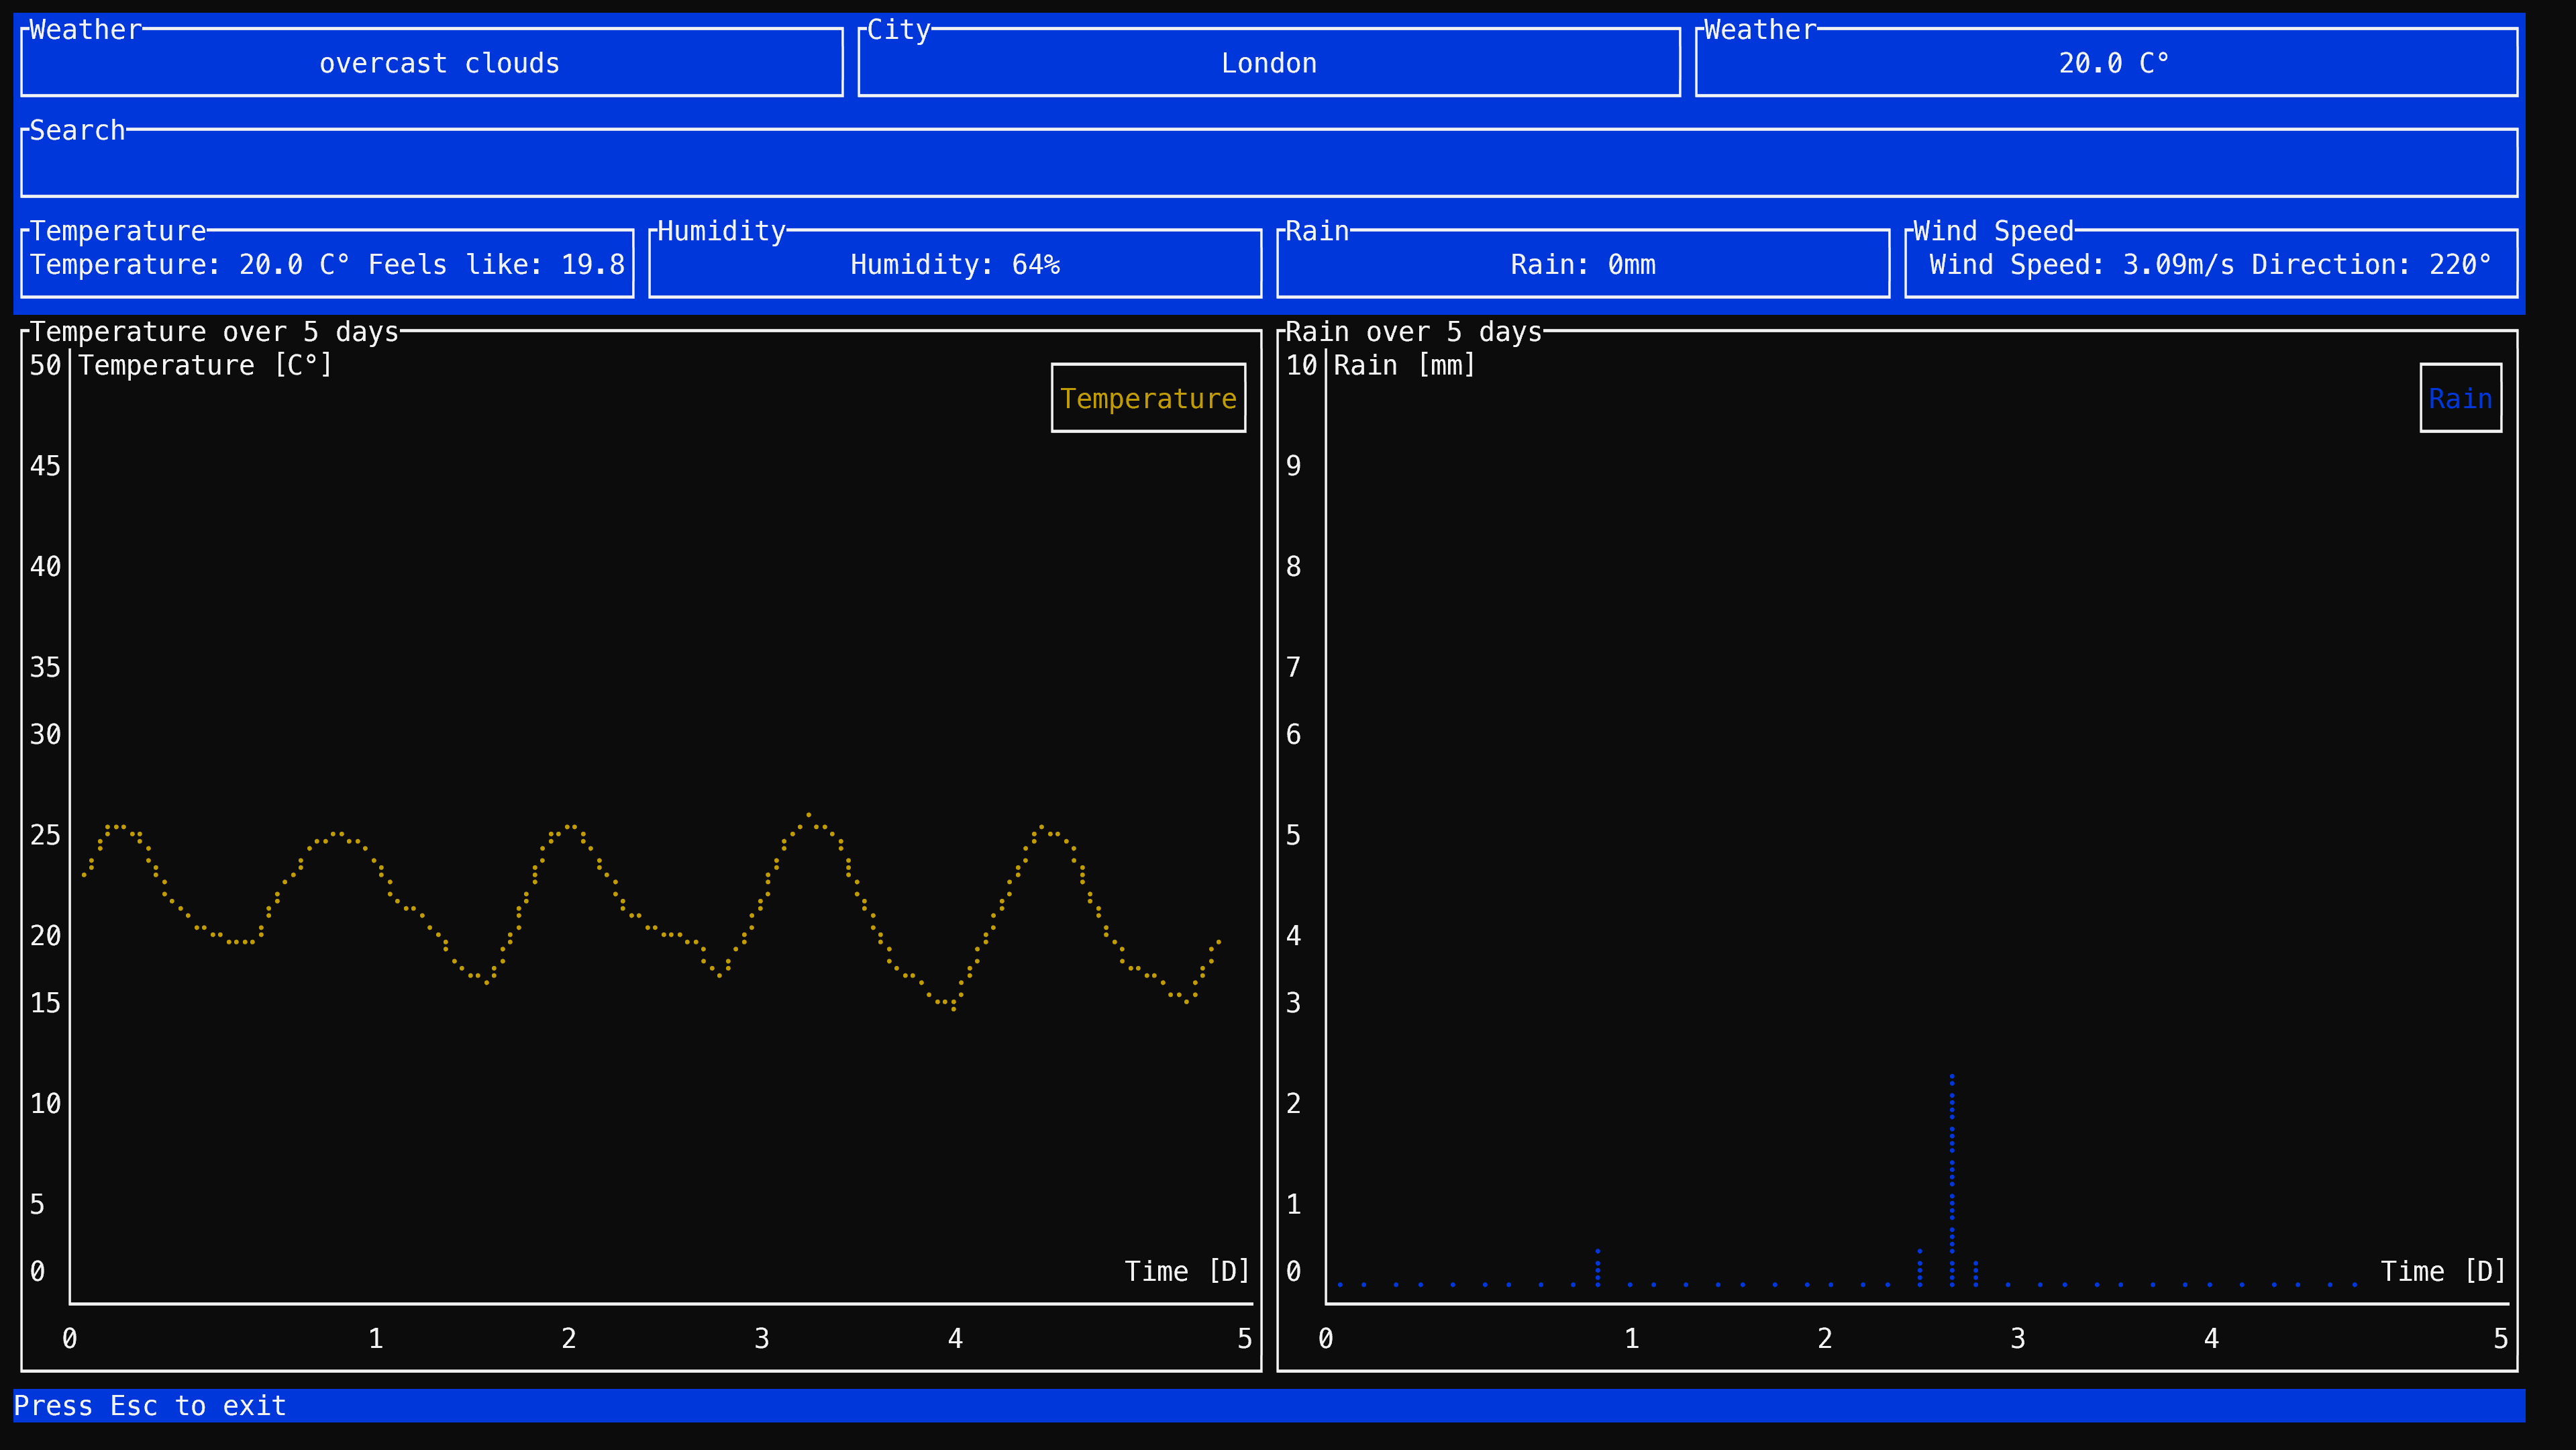Viewport: 2576px width, 1450px height.
Task: Click the 'Rain: 0mm' reading
Action: click(1583, 265)
